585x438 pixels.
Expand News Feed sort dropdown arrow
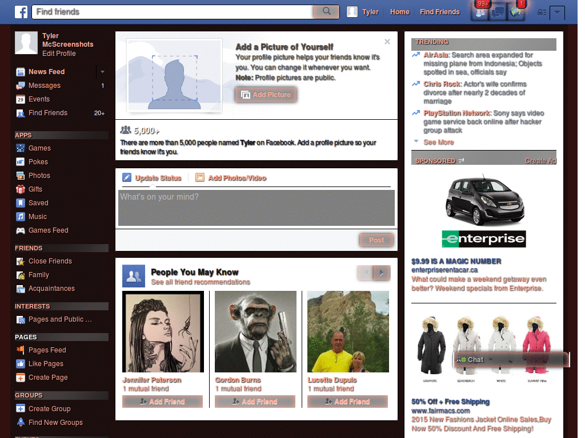(102, 72)
